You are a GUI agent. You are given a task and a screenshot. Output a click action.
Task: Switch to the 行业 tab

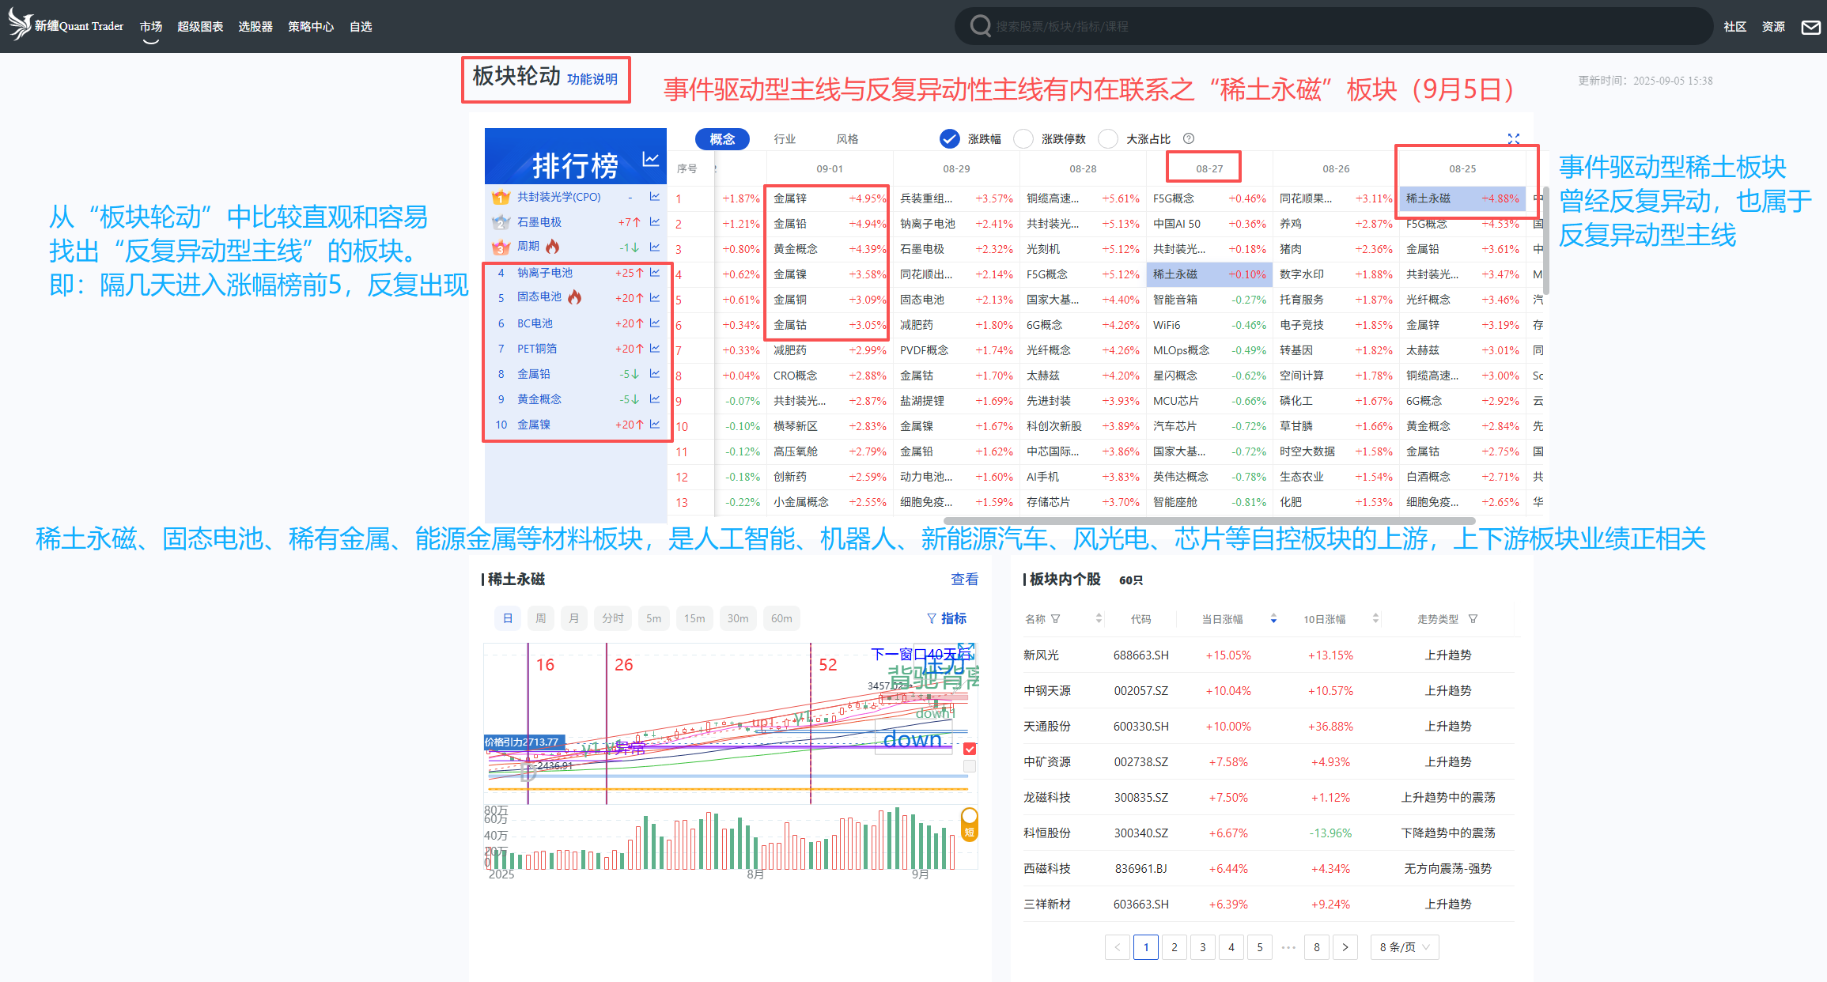pos(785,139)
